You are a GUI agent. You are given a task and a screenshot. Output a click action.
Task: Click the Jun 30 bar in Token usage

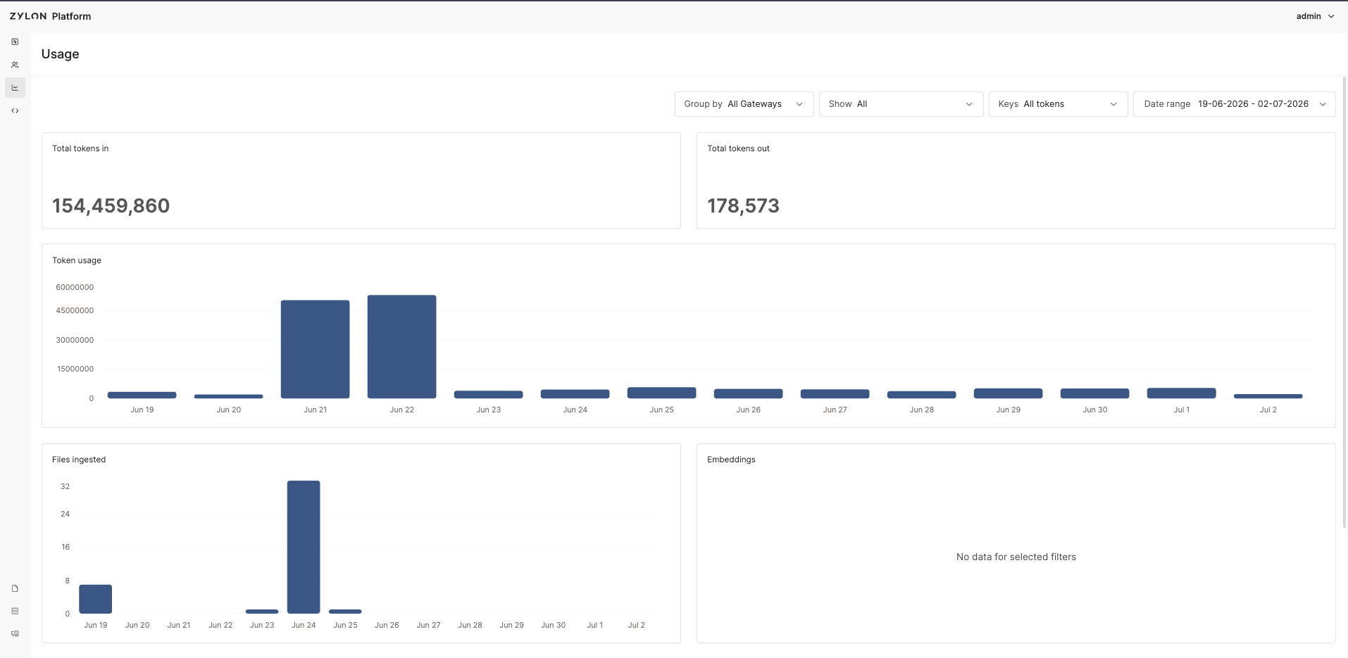[x=1094, y=393]
